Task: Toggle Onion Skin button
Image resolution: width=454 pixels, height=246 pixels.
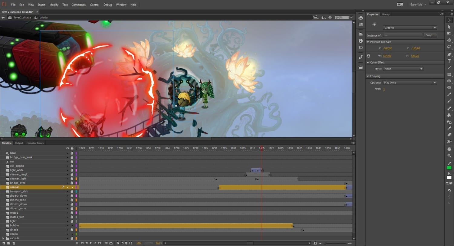Action: pyautogui.click(x=118, y=243)
